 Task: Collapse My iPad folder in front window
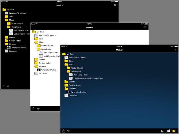(64, 54)
